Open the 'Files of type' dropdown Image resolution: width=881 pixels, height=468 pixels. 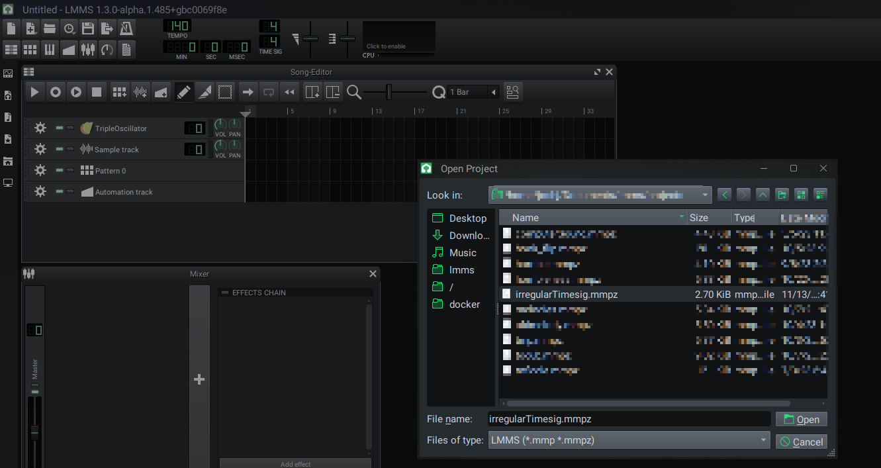point(629,440)
